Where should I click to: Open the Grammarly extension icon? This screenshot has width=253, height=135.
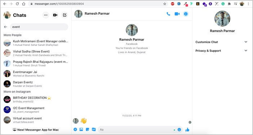pos(223,4)
